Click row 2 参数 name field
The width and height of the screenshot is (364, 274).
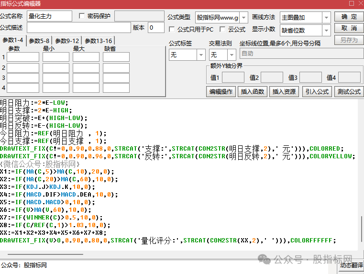pyautogui.click(x=23, y=68)
